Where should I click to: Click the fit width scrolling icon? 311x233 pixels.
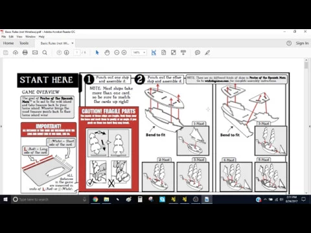pyautogui.click(x=154, y=52)
